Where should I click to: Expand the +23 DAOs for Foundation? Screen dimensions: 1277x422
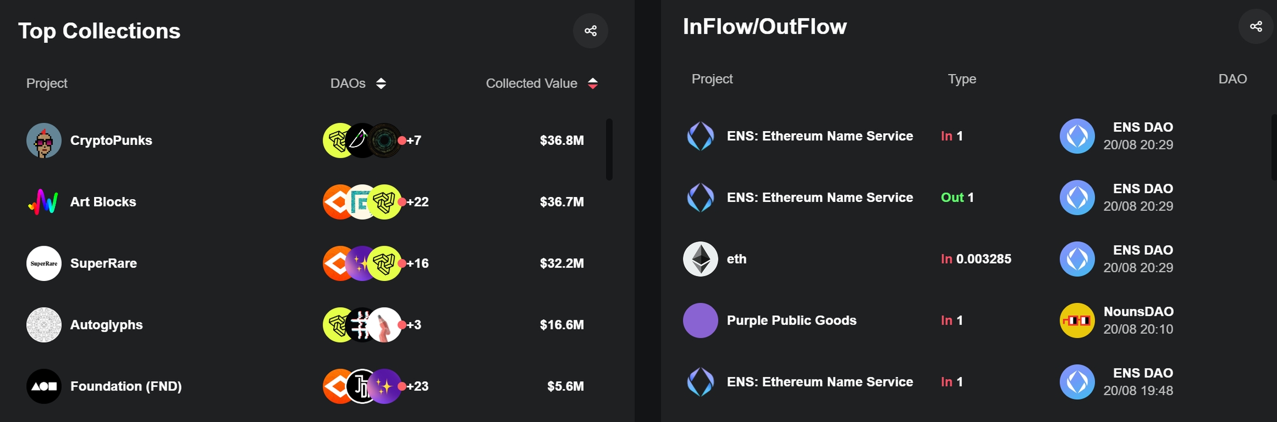click(417, 386)
